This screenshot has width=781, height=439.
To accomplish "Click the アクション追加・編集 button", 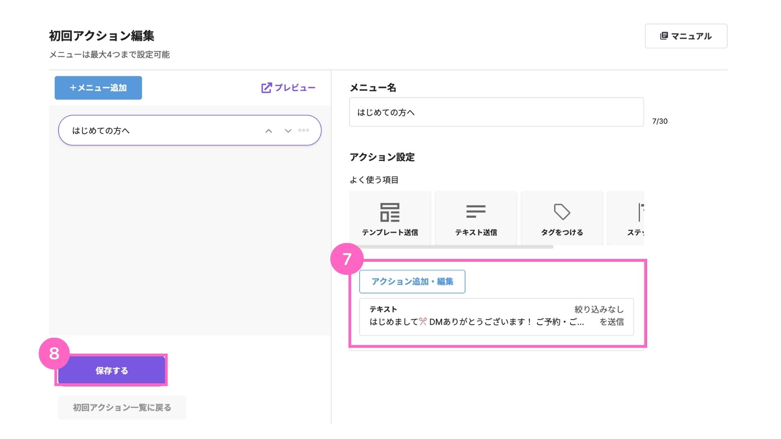I will point(412,282).
